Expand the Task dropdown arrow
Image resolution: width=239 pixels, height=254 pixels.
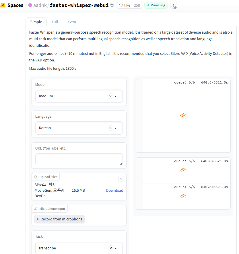(116, 248)
